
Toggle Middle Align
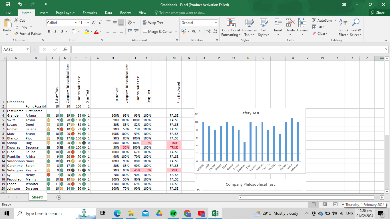115,23
